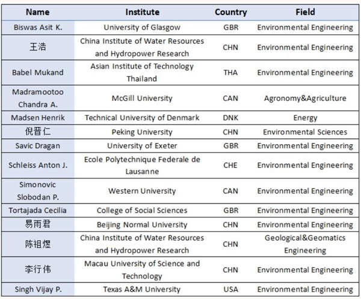
Task: Click Asian Institute of Technology Thailand cell
Action: coord(142,73)
